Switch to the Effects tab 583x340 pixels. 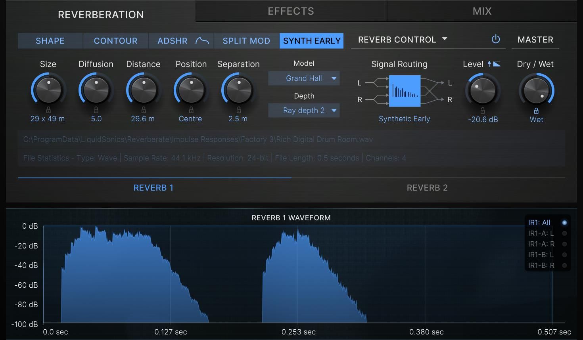(291, 11)
